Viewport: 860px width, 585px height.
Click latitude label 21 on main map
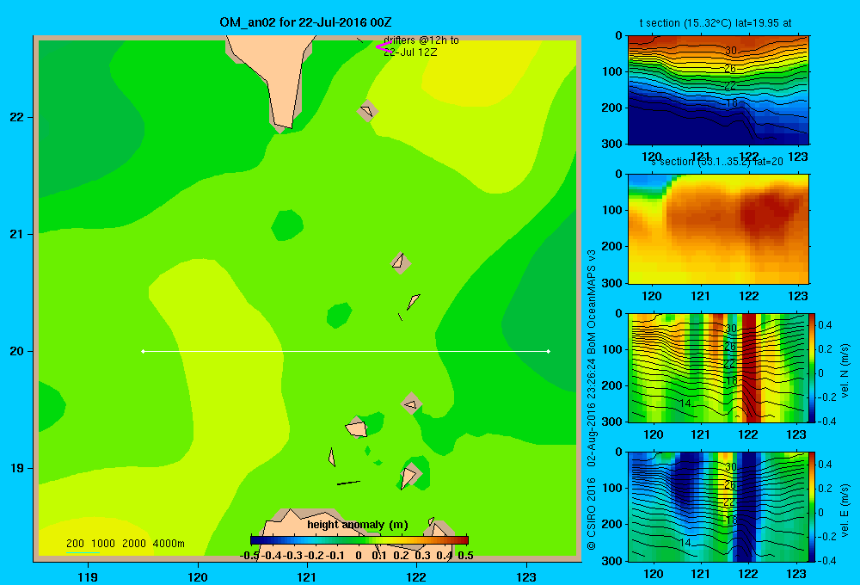coord(17,234)
